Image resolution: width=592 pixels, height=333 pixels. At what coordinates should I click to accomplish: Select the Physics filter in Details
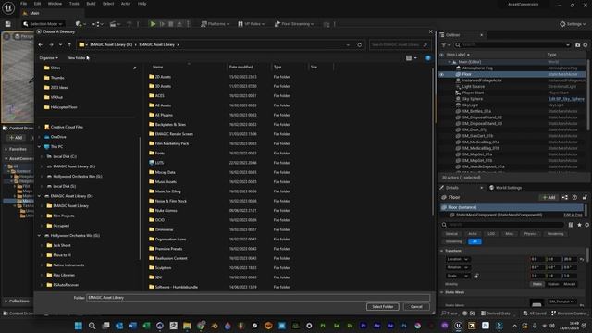point(530,234)
